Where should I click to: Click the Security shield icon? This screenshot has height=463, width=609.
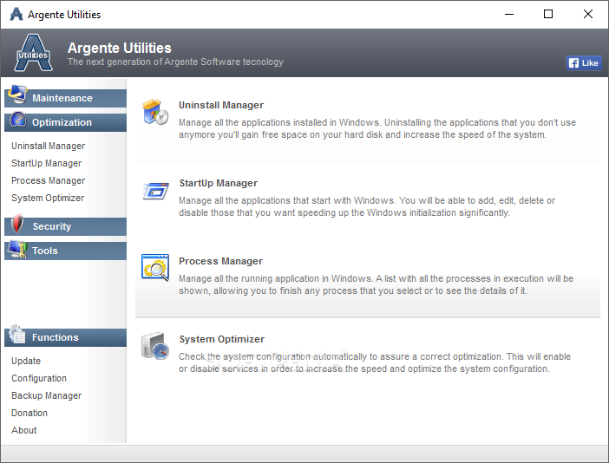pyautogui.click(x=17, y=224)
